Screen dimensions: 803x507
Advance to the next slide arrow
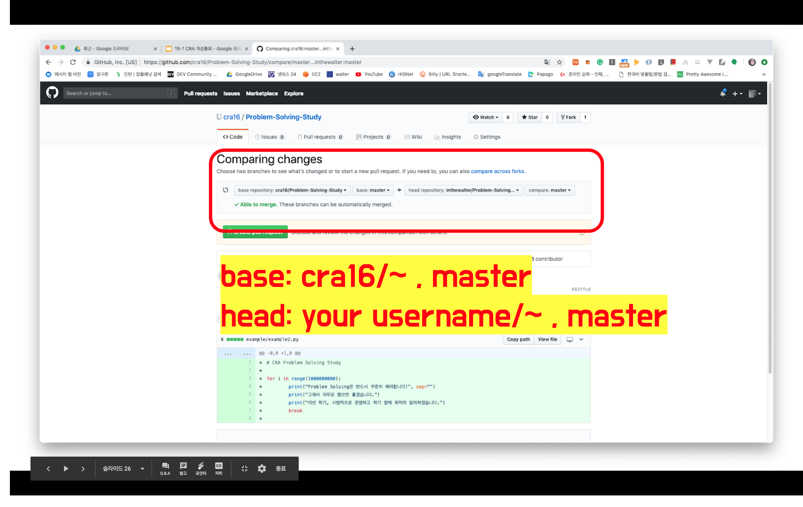point(83,469)
